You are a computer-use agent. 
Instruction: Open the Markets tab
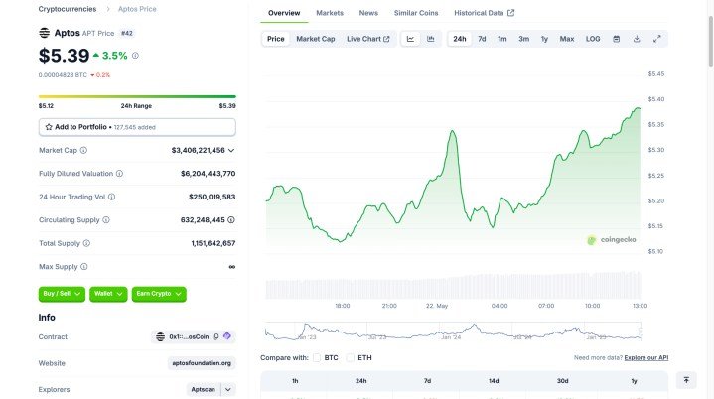pos(330,13)
